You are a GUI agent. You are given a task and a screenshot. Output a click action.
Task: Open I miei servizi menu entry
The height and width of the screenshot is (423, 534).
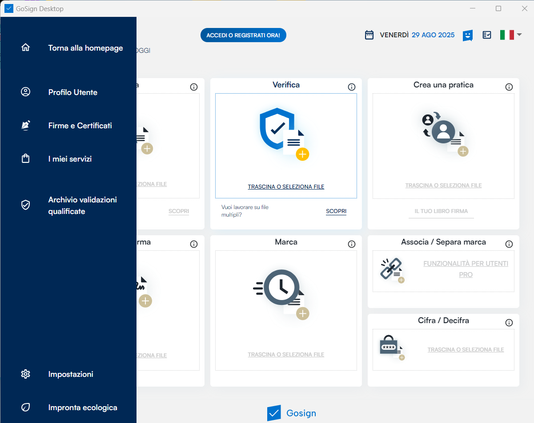(70, 159)
